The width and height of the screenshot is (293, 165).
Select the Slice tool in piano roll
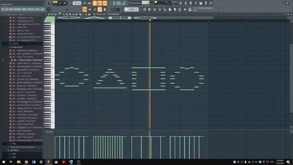(x=80, y=14)
